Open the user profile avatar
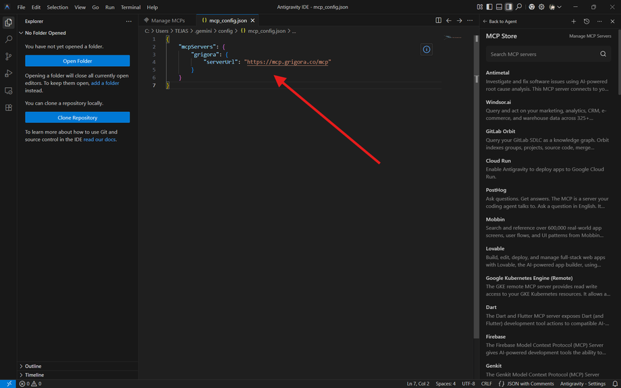Screen dimensions: 621x388 tap(551, 7)
